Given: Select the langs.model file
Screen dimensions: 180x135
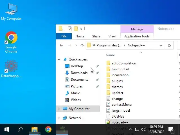Looking at the screenshot, I should point(121,111).
